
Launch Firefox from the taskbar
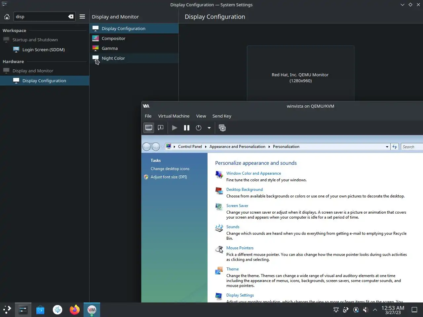(x=75, y=310)
